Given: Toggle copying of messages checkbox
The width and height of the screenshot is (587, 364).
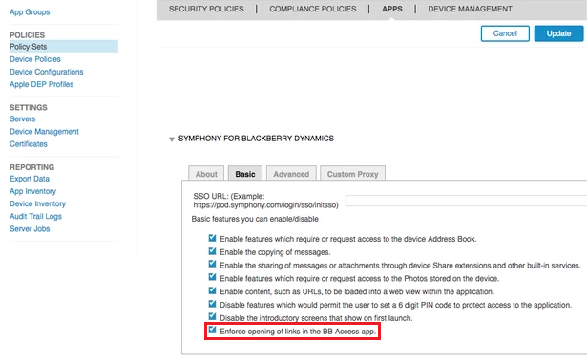Looking at the screenshot, I should coord(212,251).
